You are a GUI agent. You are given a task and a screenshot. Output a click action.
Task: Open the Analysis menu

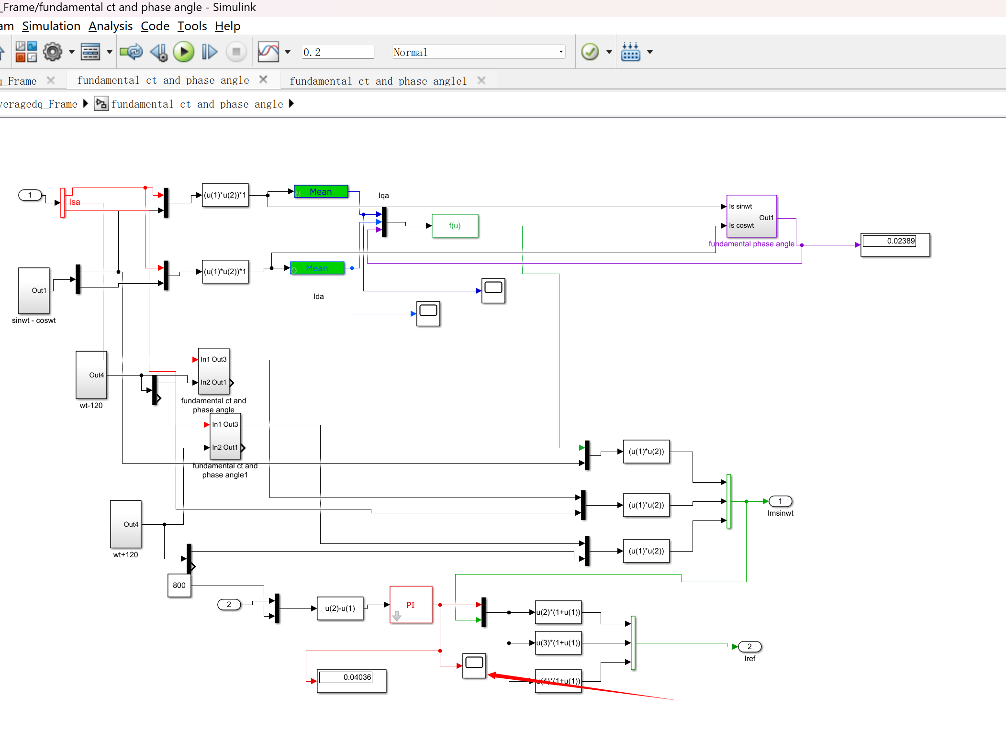pos(111,26)
